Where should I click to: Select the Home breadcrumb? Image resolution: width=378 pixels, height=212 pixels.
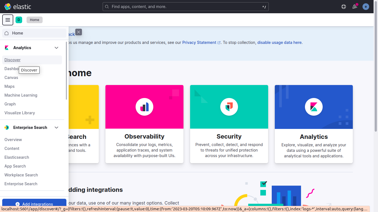coord(35,20)
